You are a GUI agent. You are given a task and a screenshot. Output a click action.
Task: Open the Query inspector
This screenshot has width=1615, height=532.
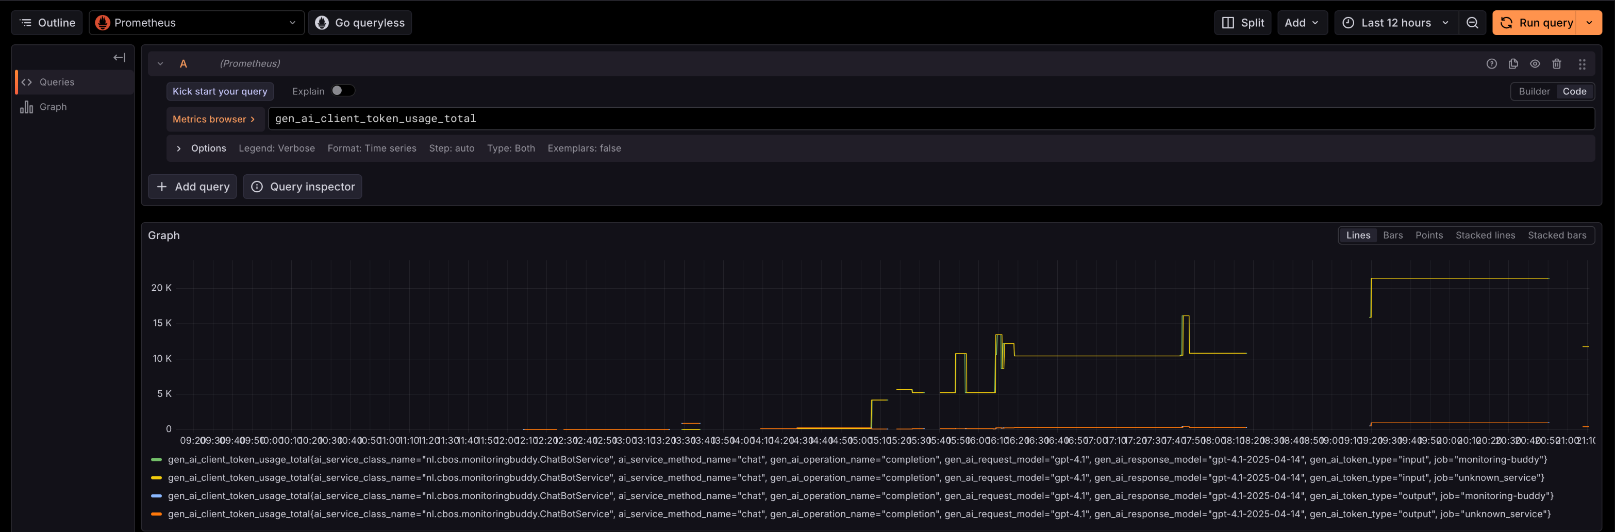(303, 187)
